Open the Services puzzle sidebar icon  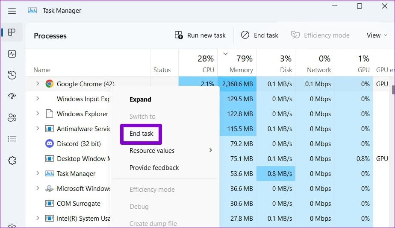click(12, 160)
